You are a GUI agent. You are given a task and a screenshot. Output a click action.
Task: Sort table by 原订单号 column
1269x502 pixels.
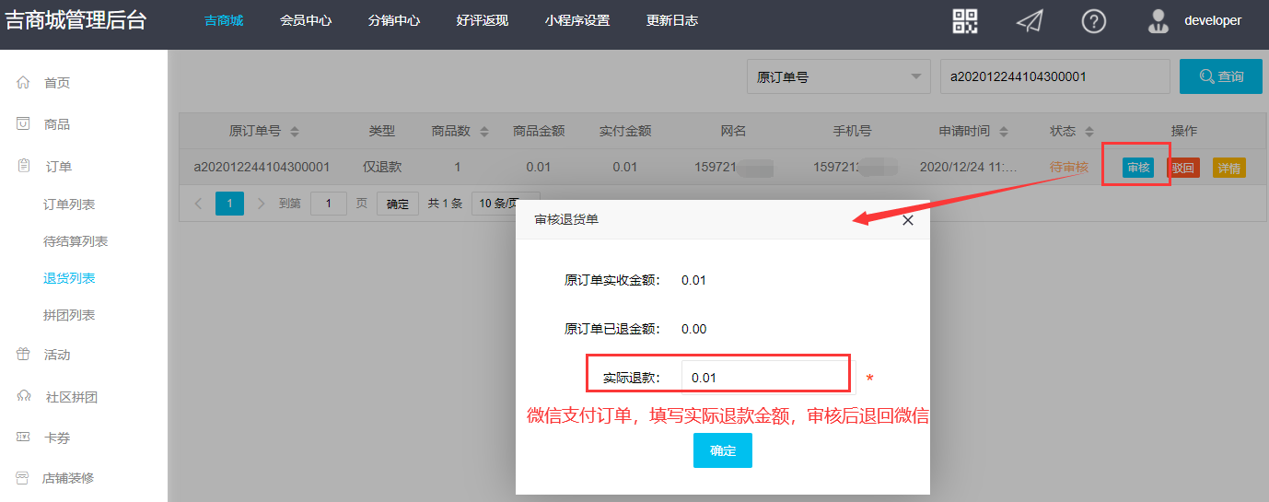coord(295,132)
